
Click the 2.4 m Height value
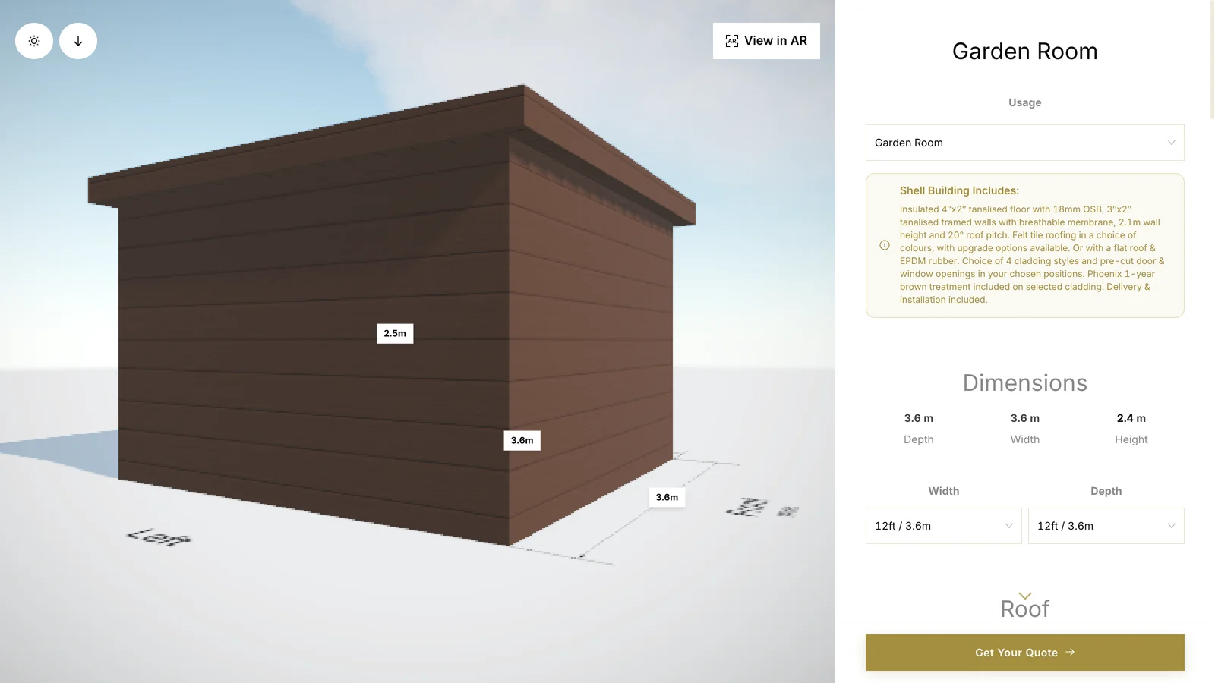pyautogui.click(x=1131, y=418)
